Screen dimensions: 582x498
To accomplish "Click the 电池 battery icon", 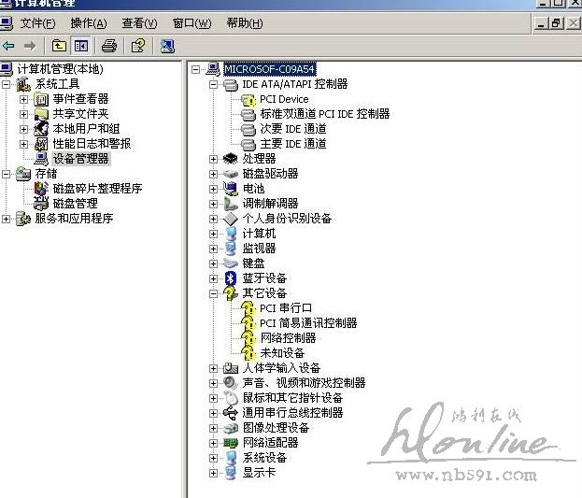I will 231,189.
